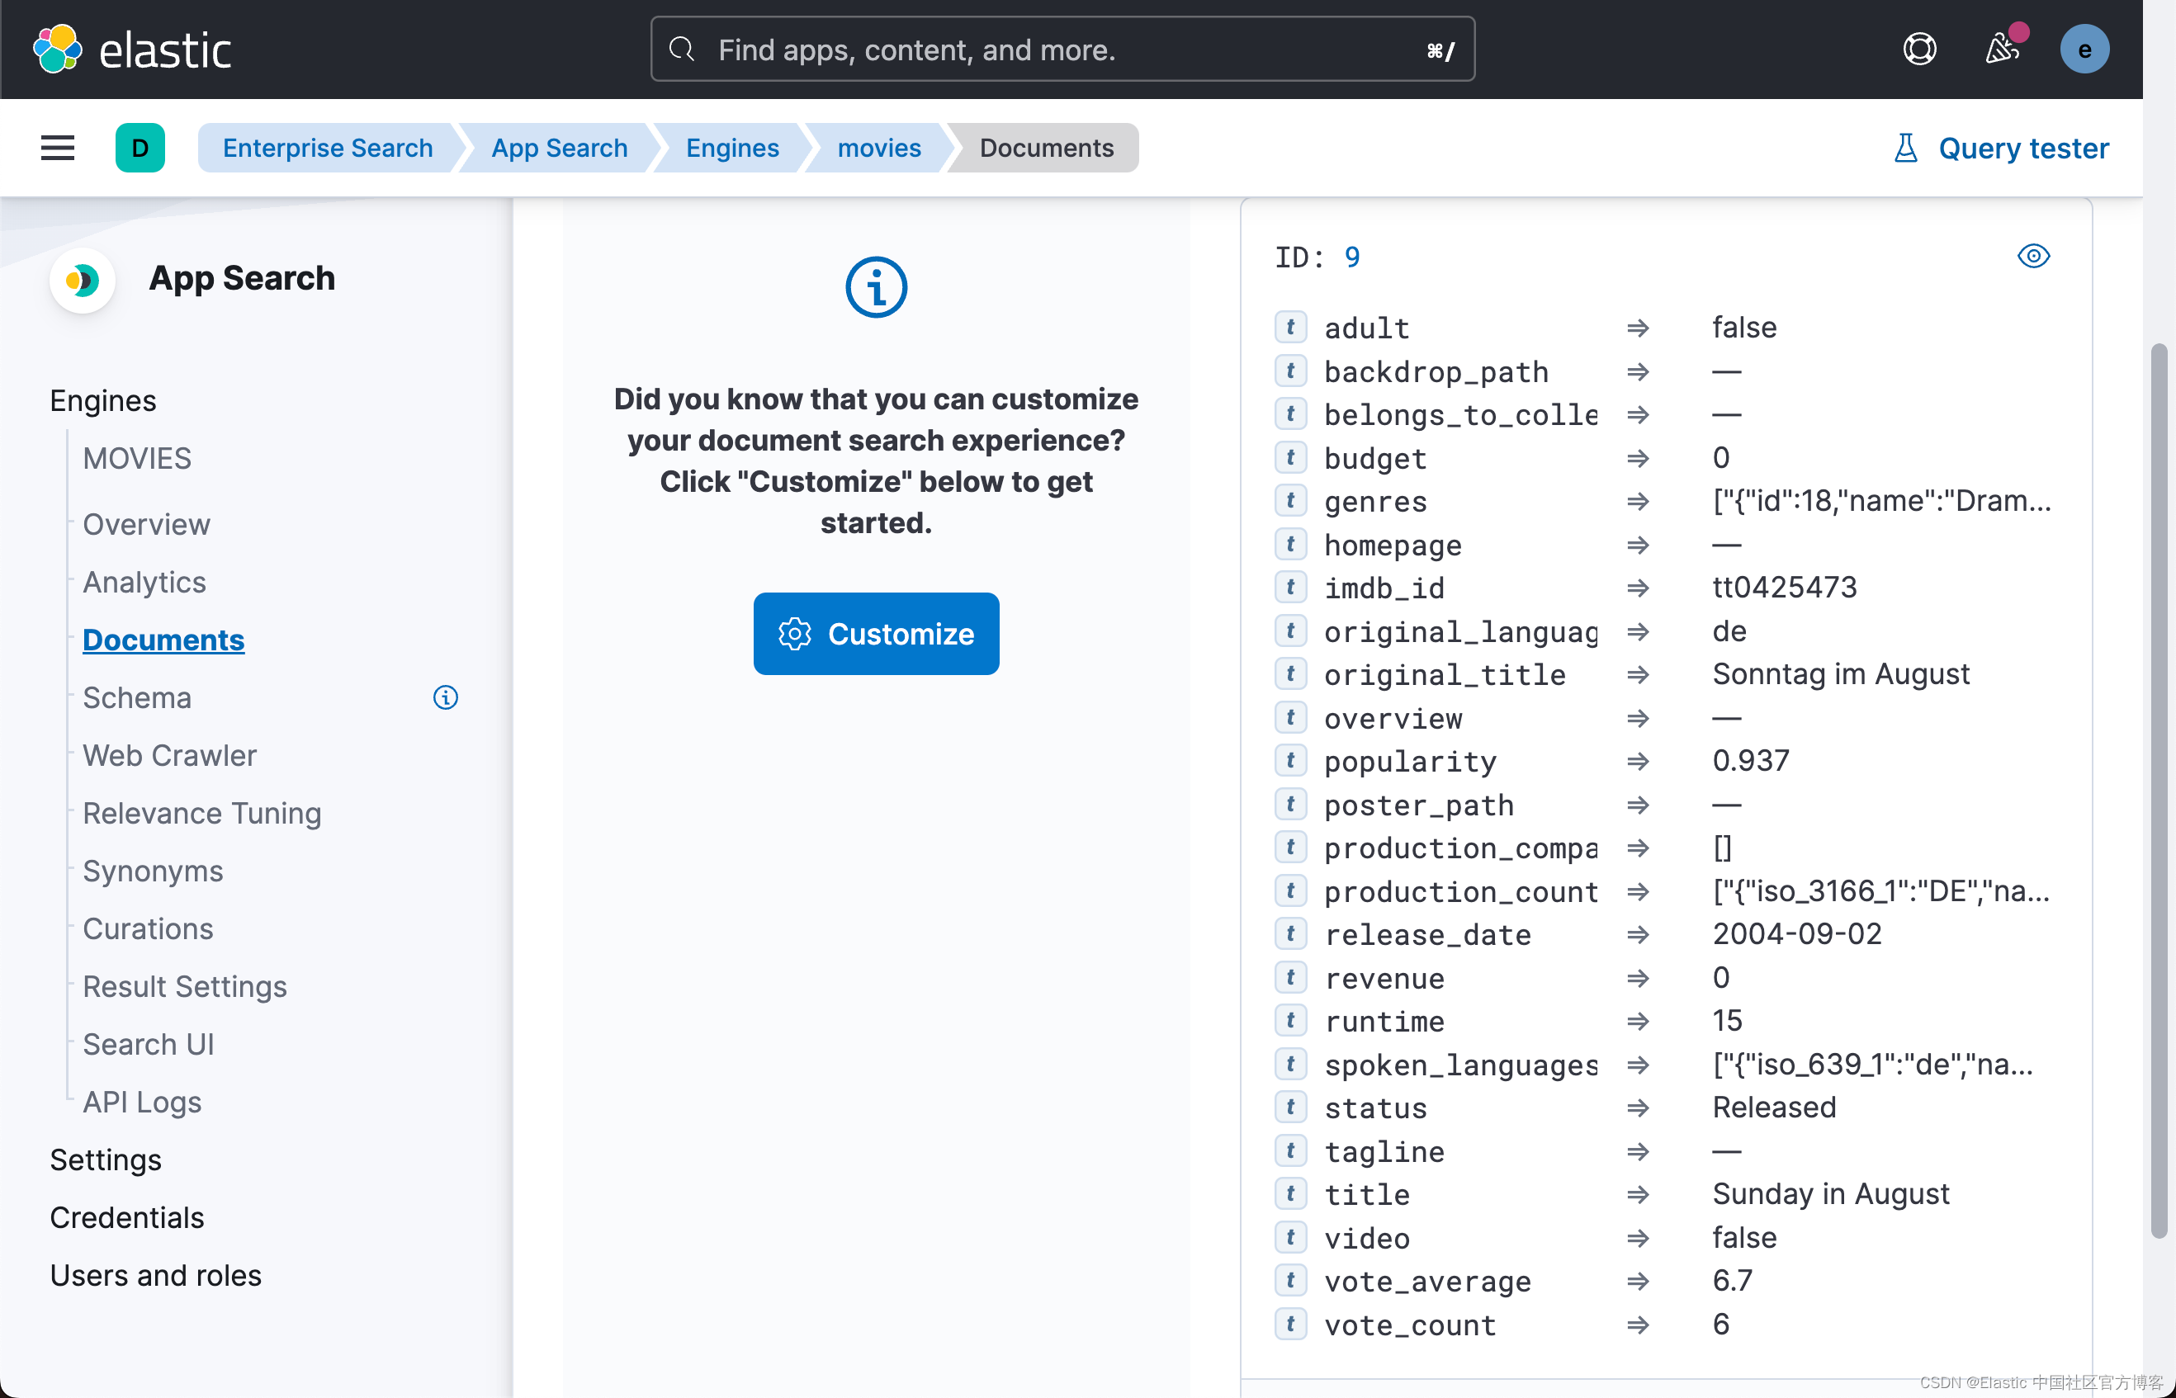Navigate to Engines breadcrumb
Screen dimensions: 2176x1398
point(732,148)
